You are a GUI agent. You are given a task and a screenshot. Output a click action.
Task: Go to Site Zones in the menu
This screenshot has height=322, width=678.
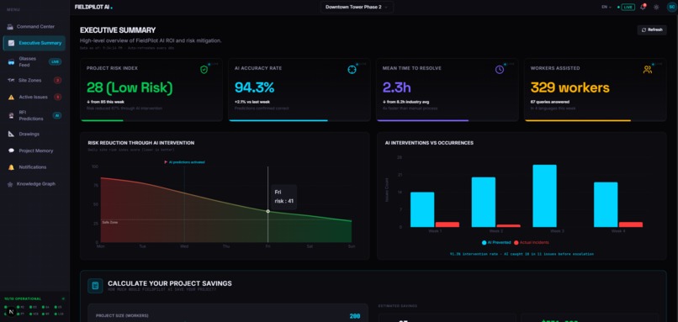[x=34, y=81]
